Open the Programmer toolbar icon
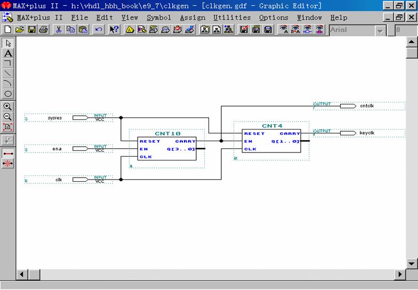 [x=190, y=29]
